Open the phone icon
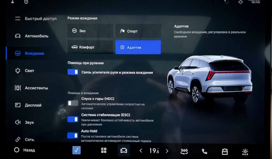 [x=205, y=151]
